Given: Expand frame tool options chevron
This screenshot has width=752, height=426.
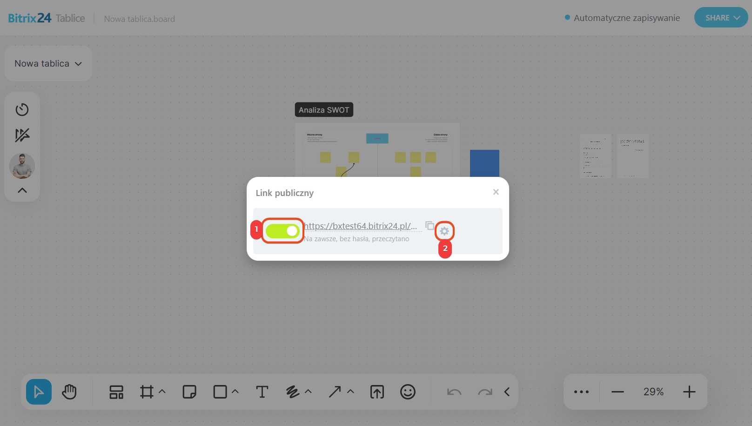Looking at the screenshot, I should 162,392.
